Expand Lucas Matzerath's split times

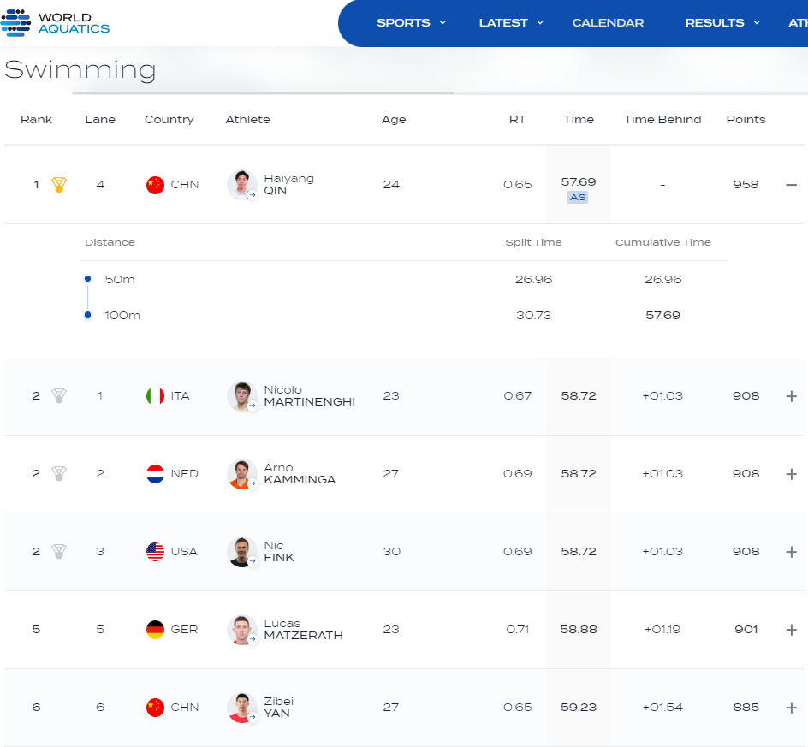(792, 630)
